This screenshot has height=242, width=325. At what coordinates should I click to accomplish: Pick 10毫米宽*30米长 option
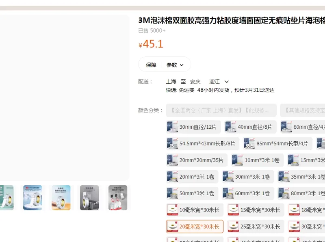tap(195, 210)
